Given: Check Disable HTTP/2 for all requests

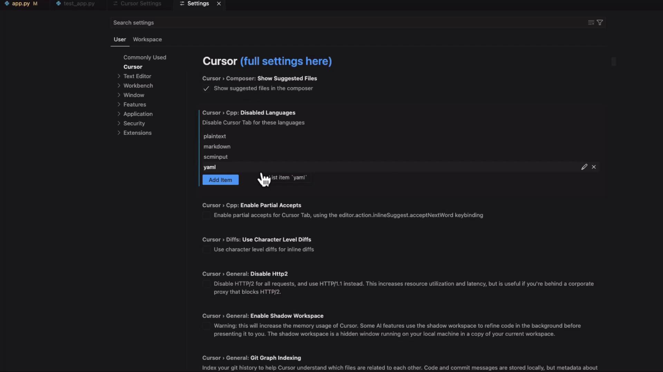Looking at the screenshot, I should tap(206, 284).
